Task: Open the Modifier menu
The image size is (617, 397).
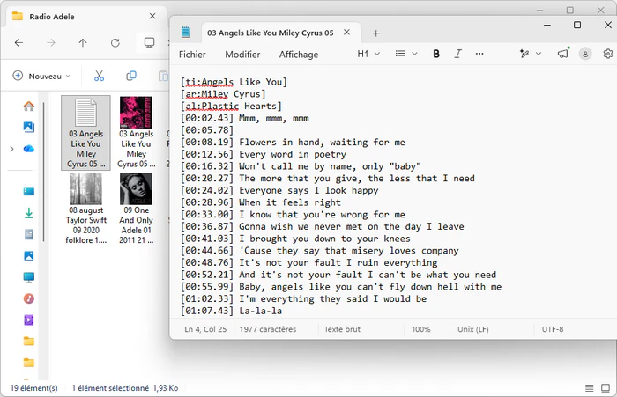Action: pos(242,55)
